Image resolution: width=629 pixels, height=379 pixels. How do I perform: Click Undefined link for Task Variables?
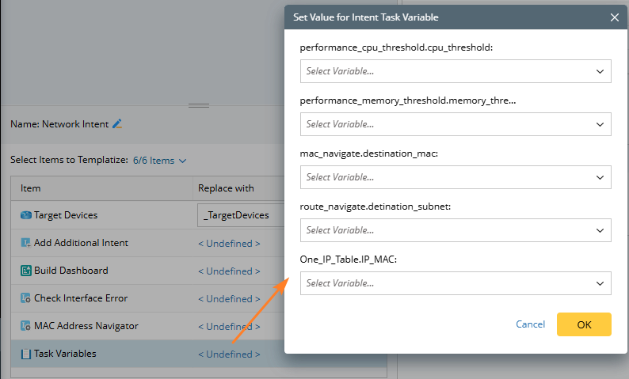click(x=229, y=354)
